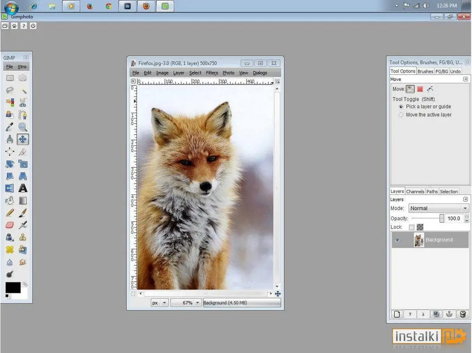Select the Ellipse Select tool
The width and height of the screenshot is (472, 353).
click(22, 78)
